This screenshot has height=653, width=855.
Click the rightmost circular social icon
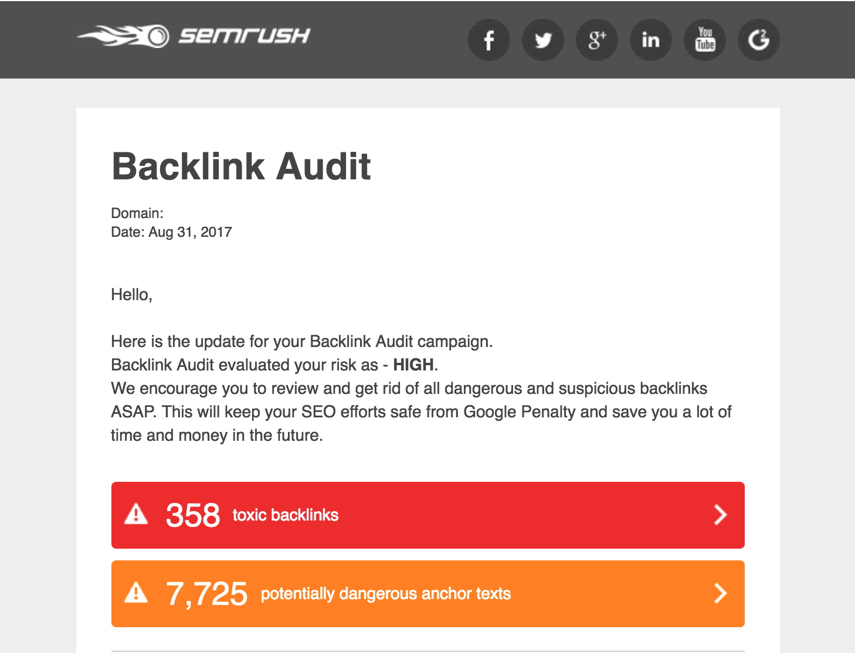click(758, 39)
